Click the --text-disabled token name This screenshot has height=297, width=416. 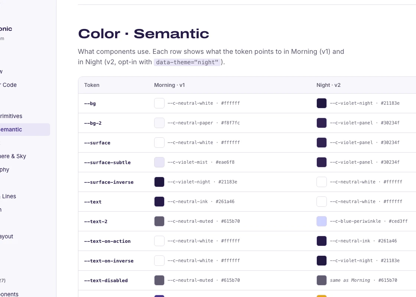(106, 281)
